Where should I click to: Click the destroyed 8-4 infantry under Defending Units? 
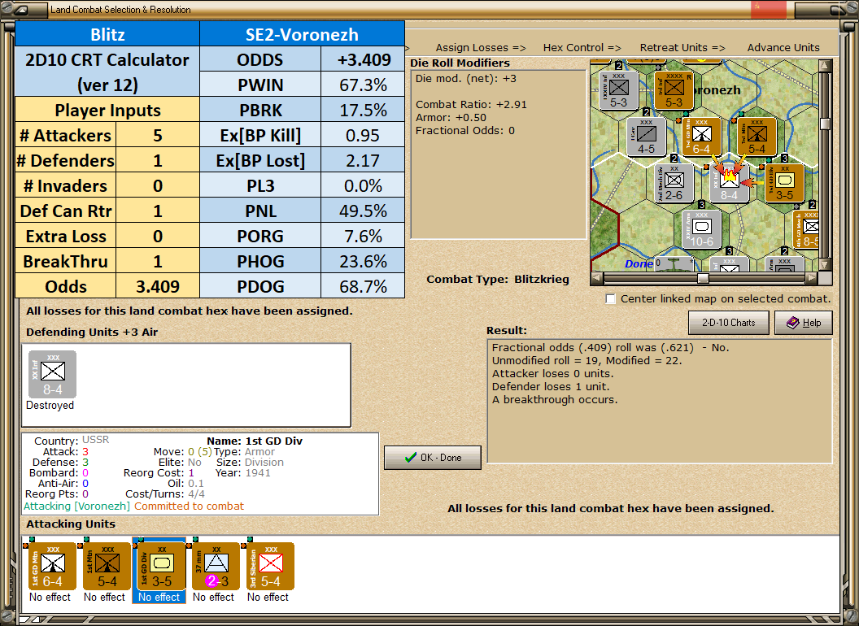(53, 375)
